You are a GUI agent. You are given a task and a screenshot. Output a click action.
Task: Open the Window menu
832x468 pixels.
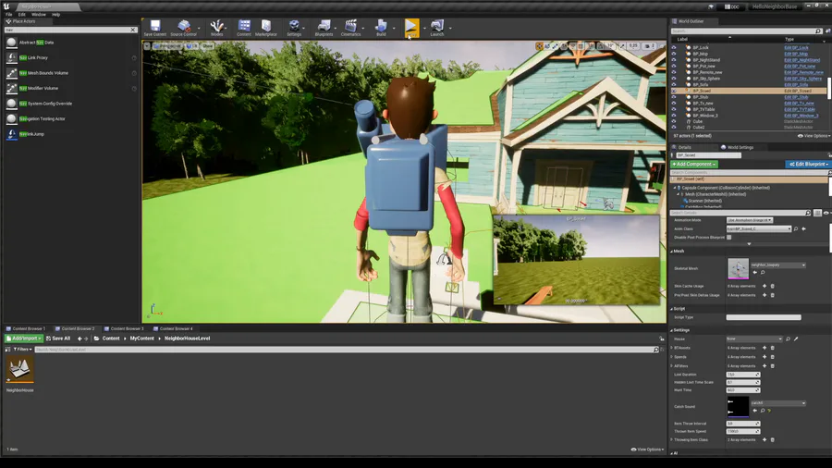[38, 14]
